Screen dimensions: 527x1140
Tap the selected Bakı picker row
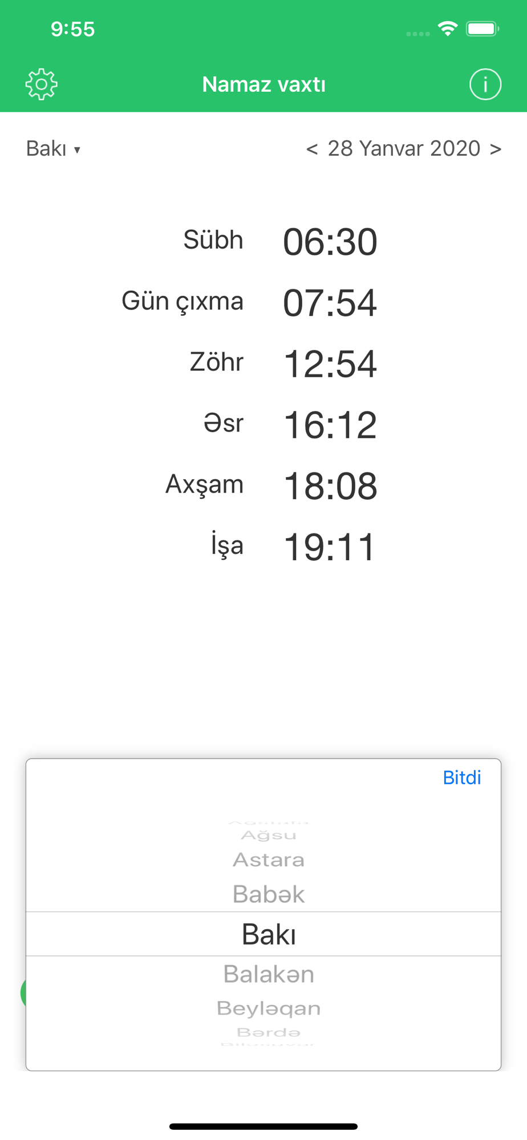tap(269, 934)
